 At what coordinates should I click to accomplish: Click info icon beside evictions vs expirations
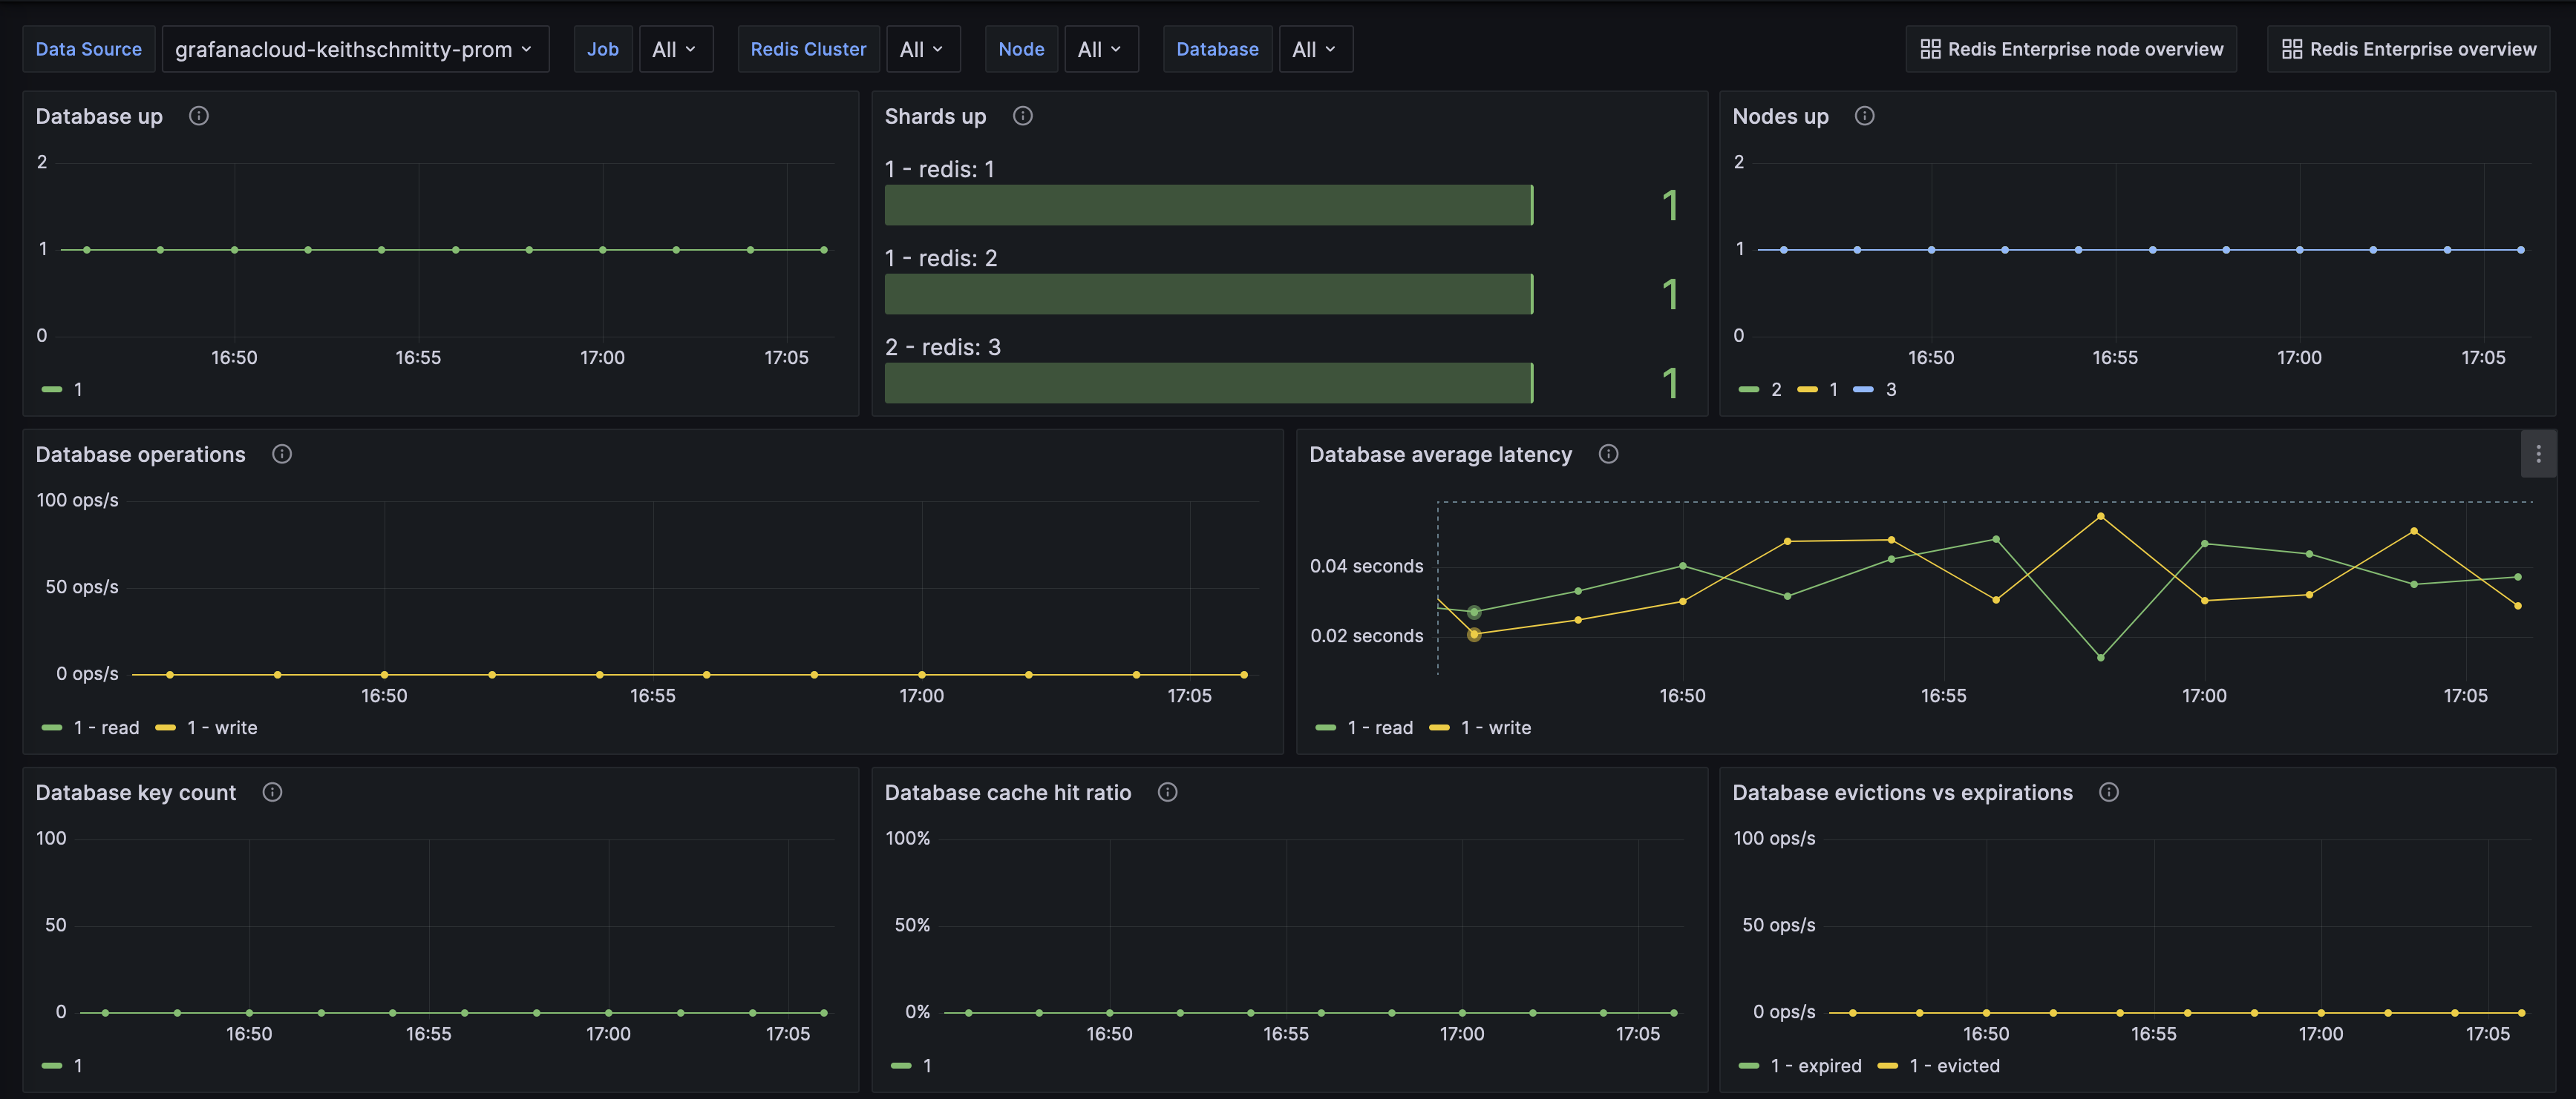[x=2108, y=792]
